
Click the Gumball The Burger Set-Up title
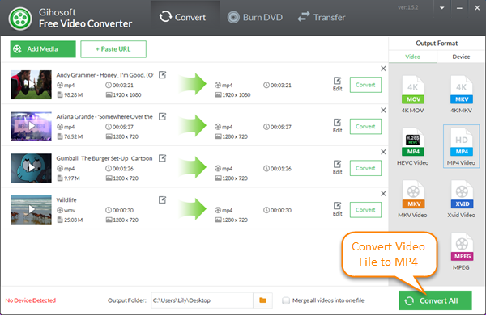(x=104, y=158)
